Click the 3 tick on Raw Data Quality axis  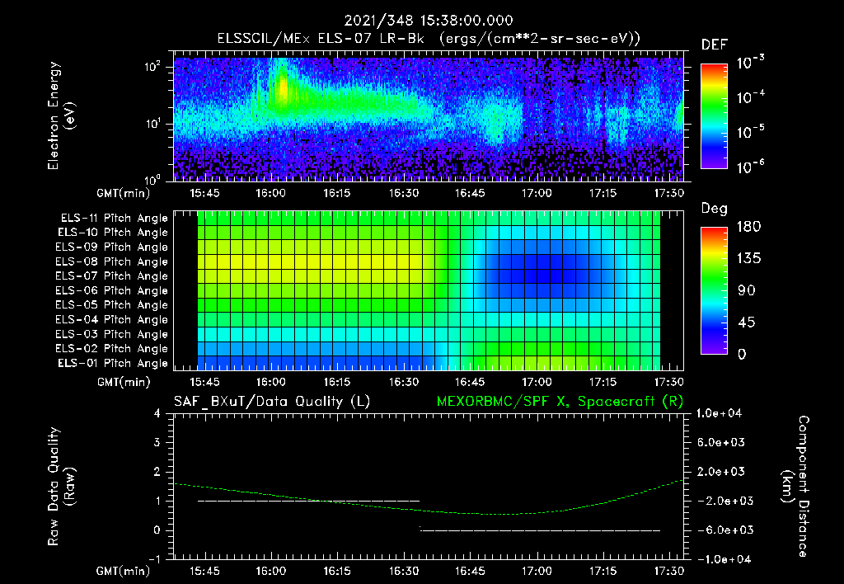click(x=157, y=443)
